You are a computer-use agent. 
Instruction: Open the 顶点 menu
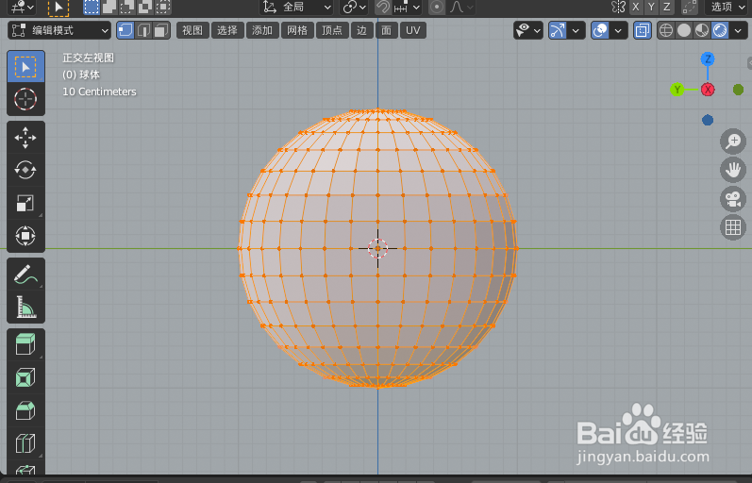tap(332, 31)
